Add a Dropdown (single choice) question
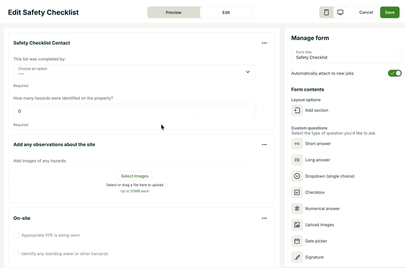This screenshot has width=405, height=268. (x=297, y=176)
